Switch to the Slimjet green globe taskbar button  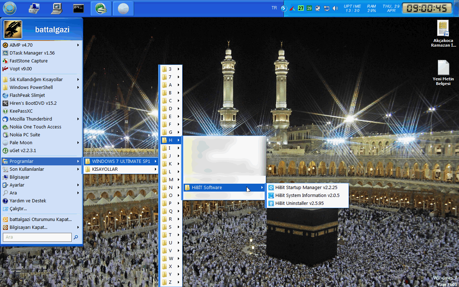(x=101, y=9)
